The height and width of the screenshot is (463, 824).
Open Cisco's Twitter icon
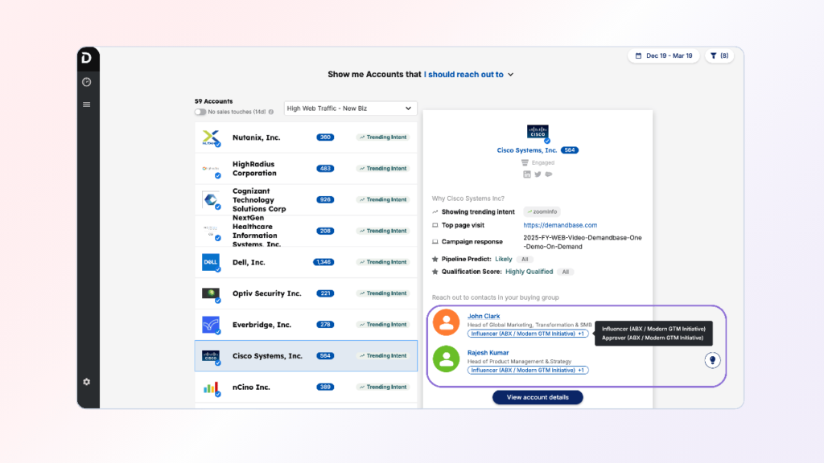click(x=538, y=174)
